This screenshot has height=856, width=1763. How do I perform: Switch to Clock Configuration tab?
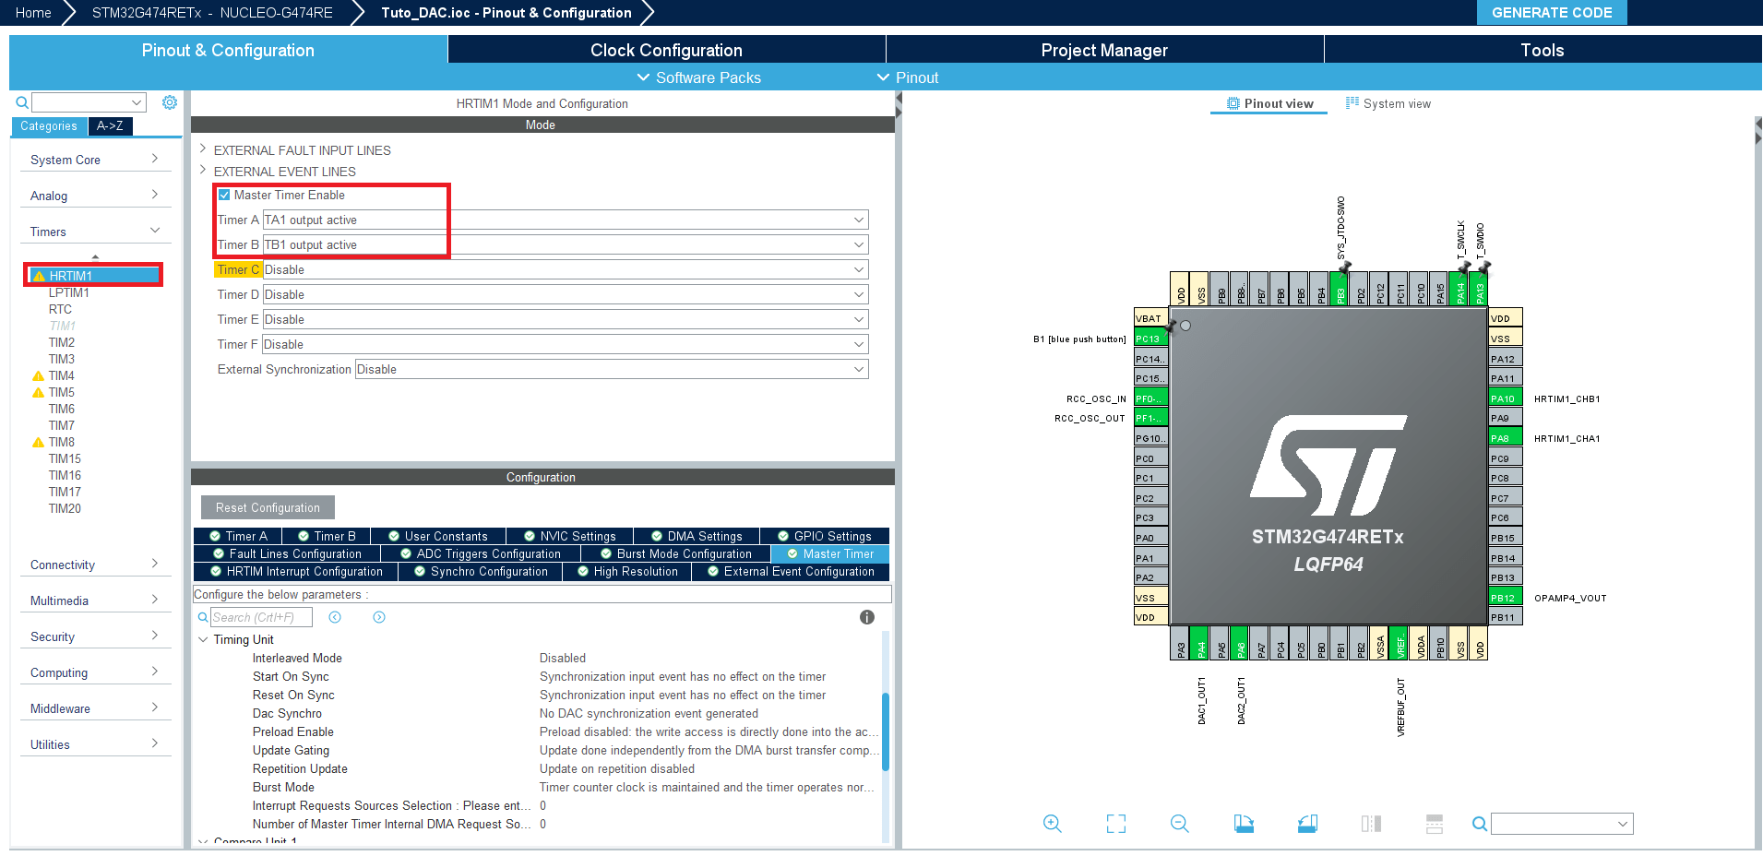666,50
